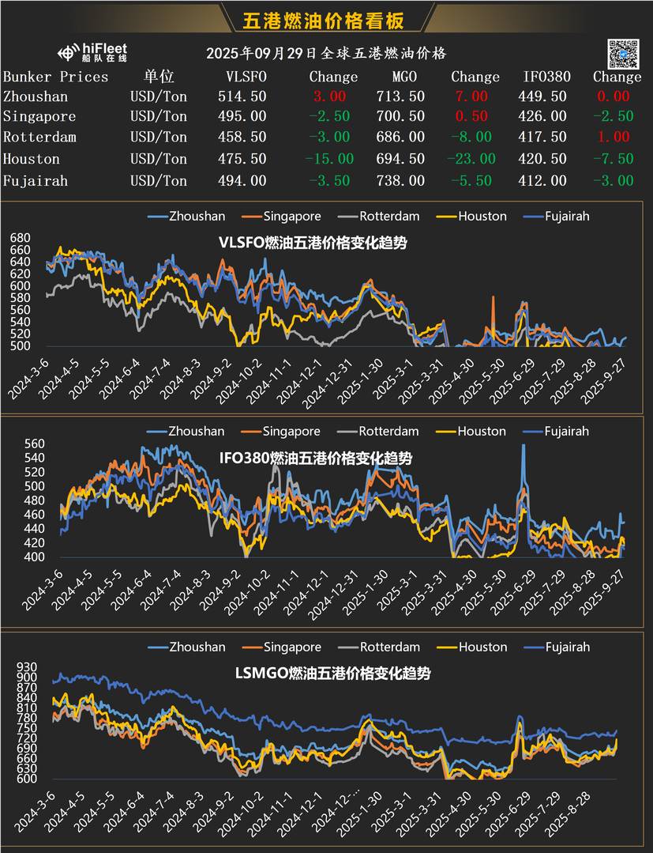
Task: Click VLSFO燃油五港价格变化趋势 chart title
Action: (x=313, y=243)
